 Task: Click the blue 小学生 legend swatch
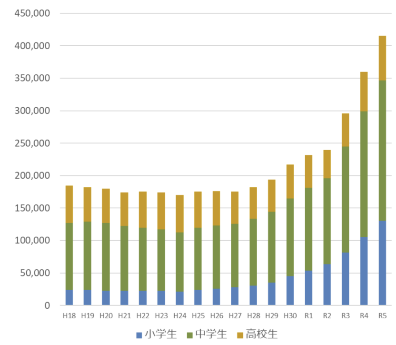(x=139, y=335)
